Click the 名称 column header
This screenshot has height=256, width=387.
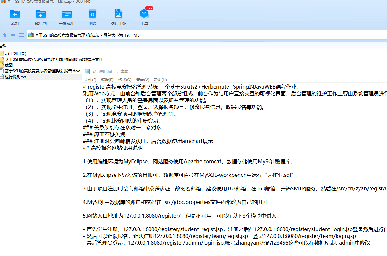pyautogui.click(x=3, y=46)
